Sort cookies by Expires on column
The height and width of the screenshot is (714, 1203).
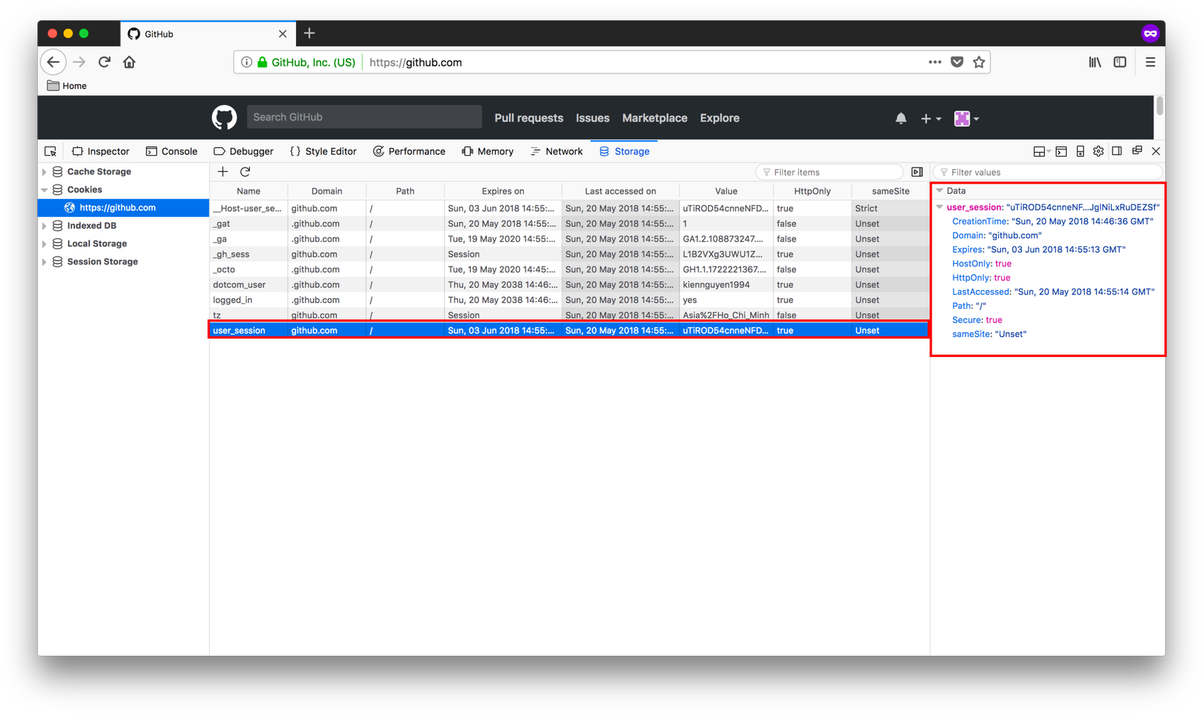503,191
